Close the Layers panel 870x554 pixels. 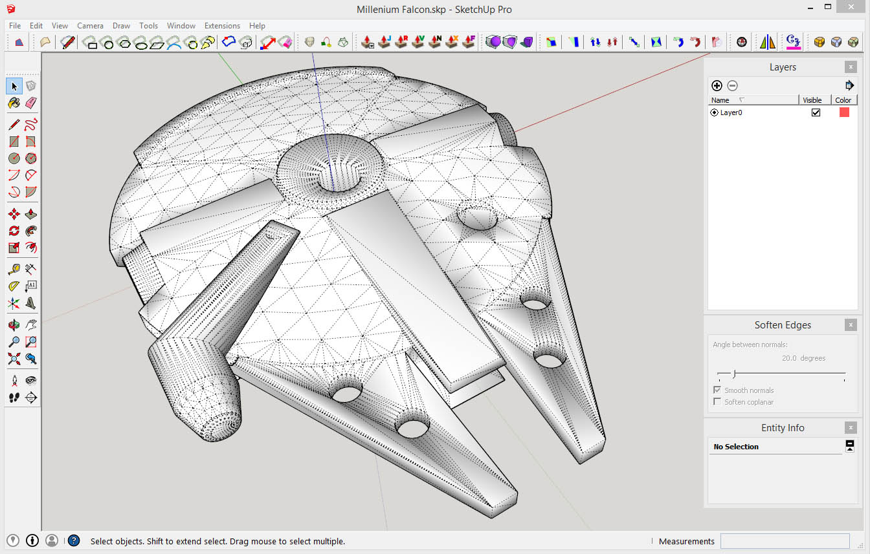point(851,67)
